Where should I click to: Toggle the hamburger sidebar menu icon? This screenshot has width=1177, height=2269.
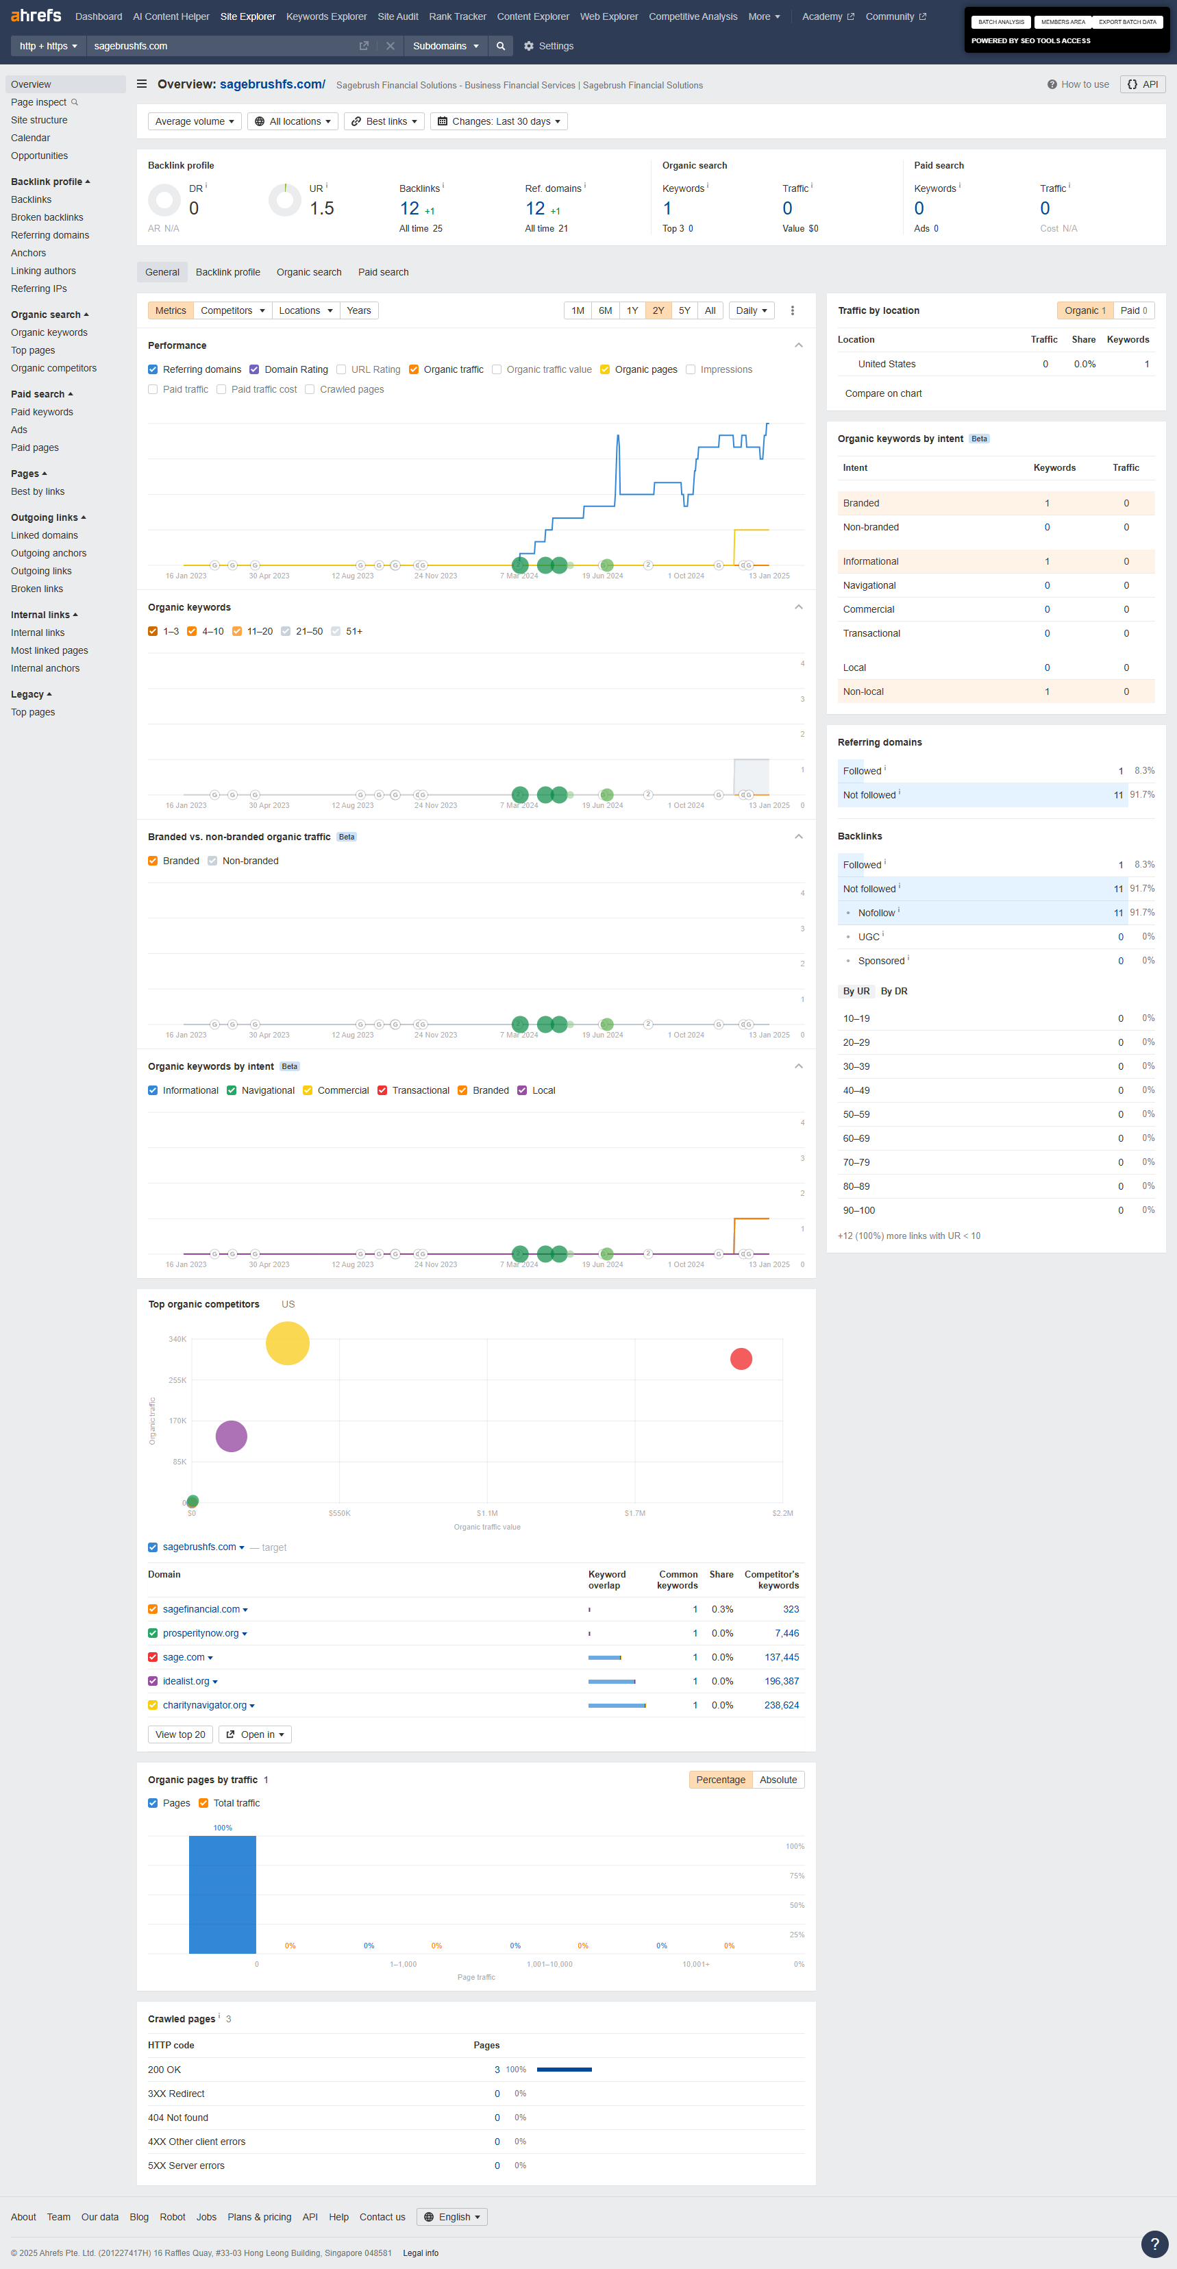tap(142, 84)
